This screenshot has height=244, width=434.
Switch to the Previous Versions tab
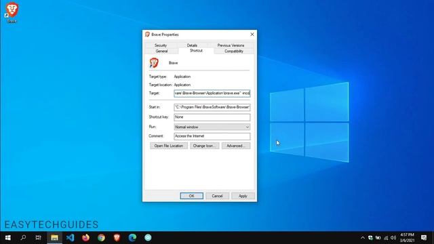pos(231,45)
